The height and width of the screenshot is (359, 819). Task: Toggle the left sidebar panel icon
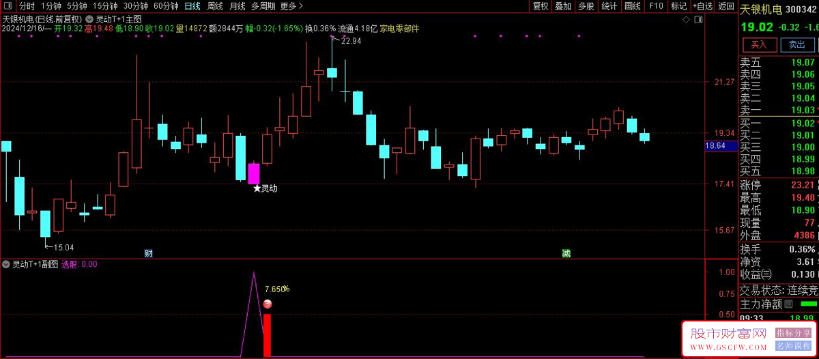8,6
